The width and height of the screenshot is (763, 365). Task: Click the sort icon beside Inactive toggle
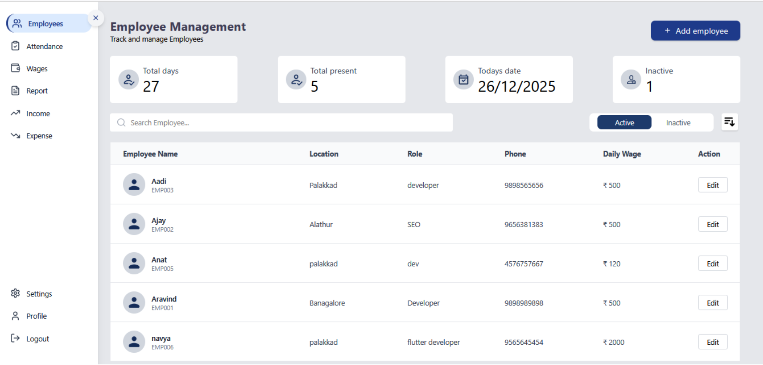click(729, 122)
